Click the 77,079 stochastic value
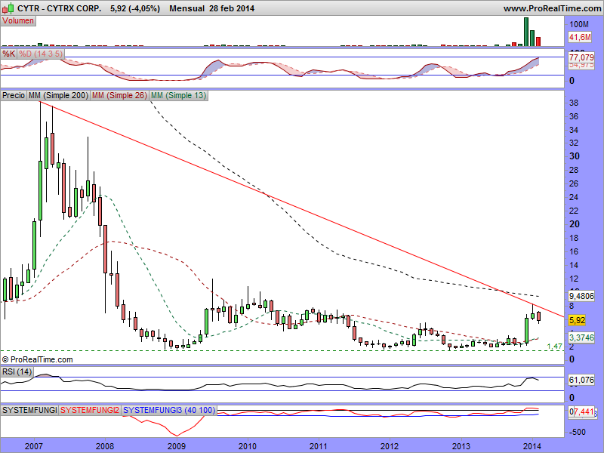The height and width of the screenshot is (453, 604). pyautogui.click(x=581, y=57)
